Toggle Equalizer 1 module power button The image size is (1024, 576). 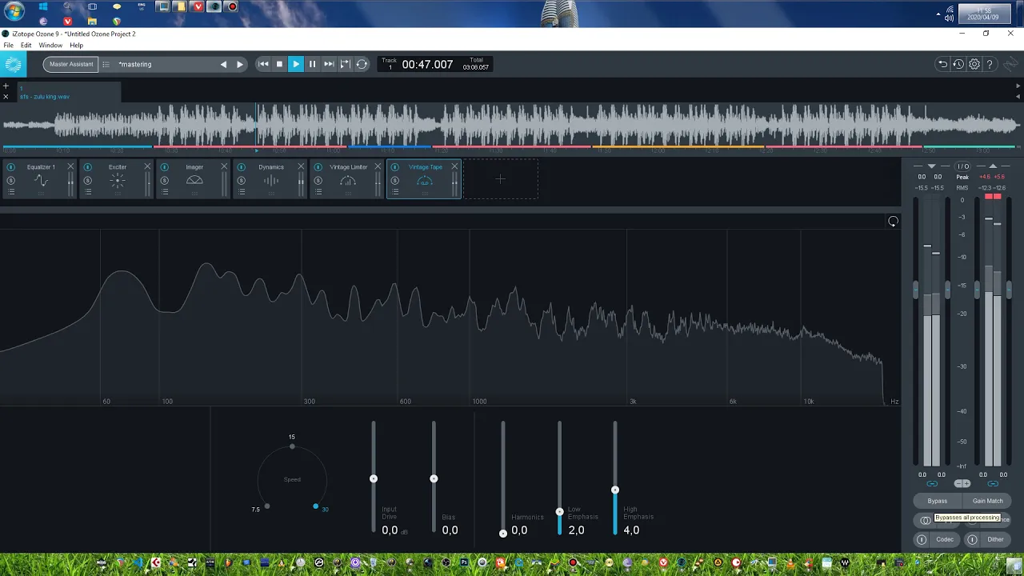coord(11,167)
